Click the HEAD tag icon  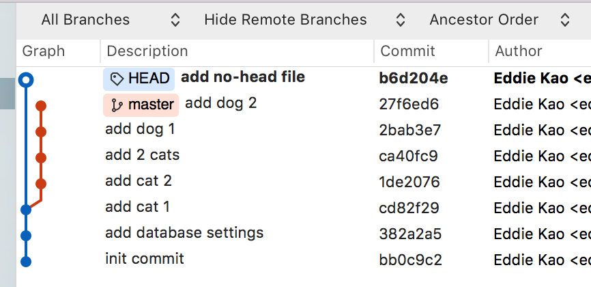(117, 79)
